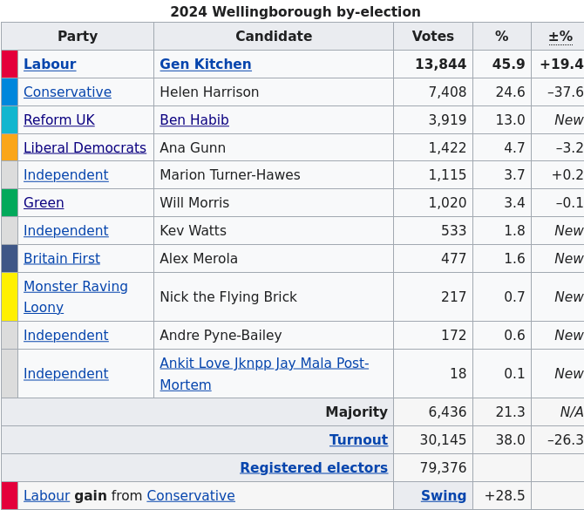The image size is (584, 510).
Task: Open the Green party link
Action: [x=44, y=202]
